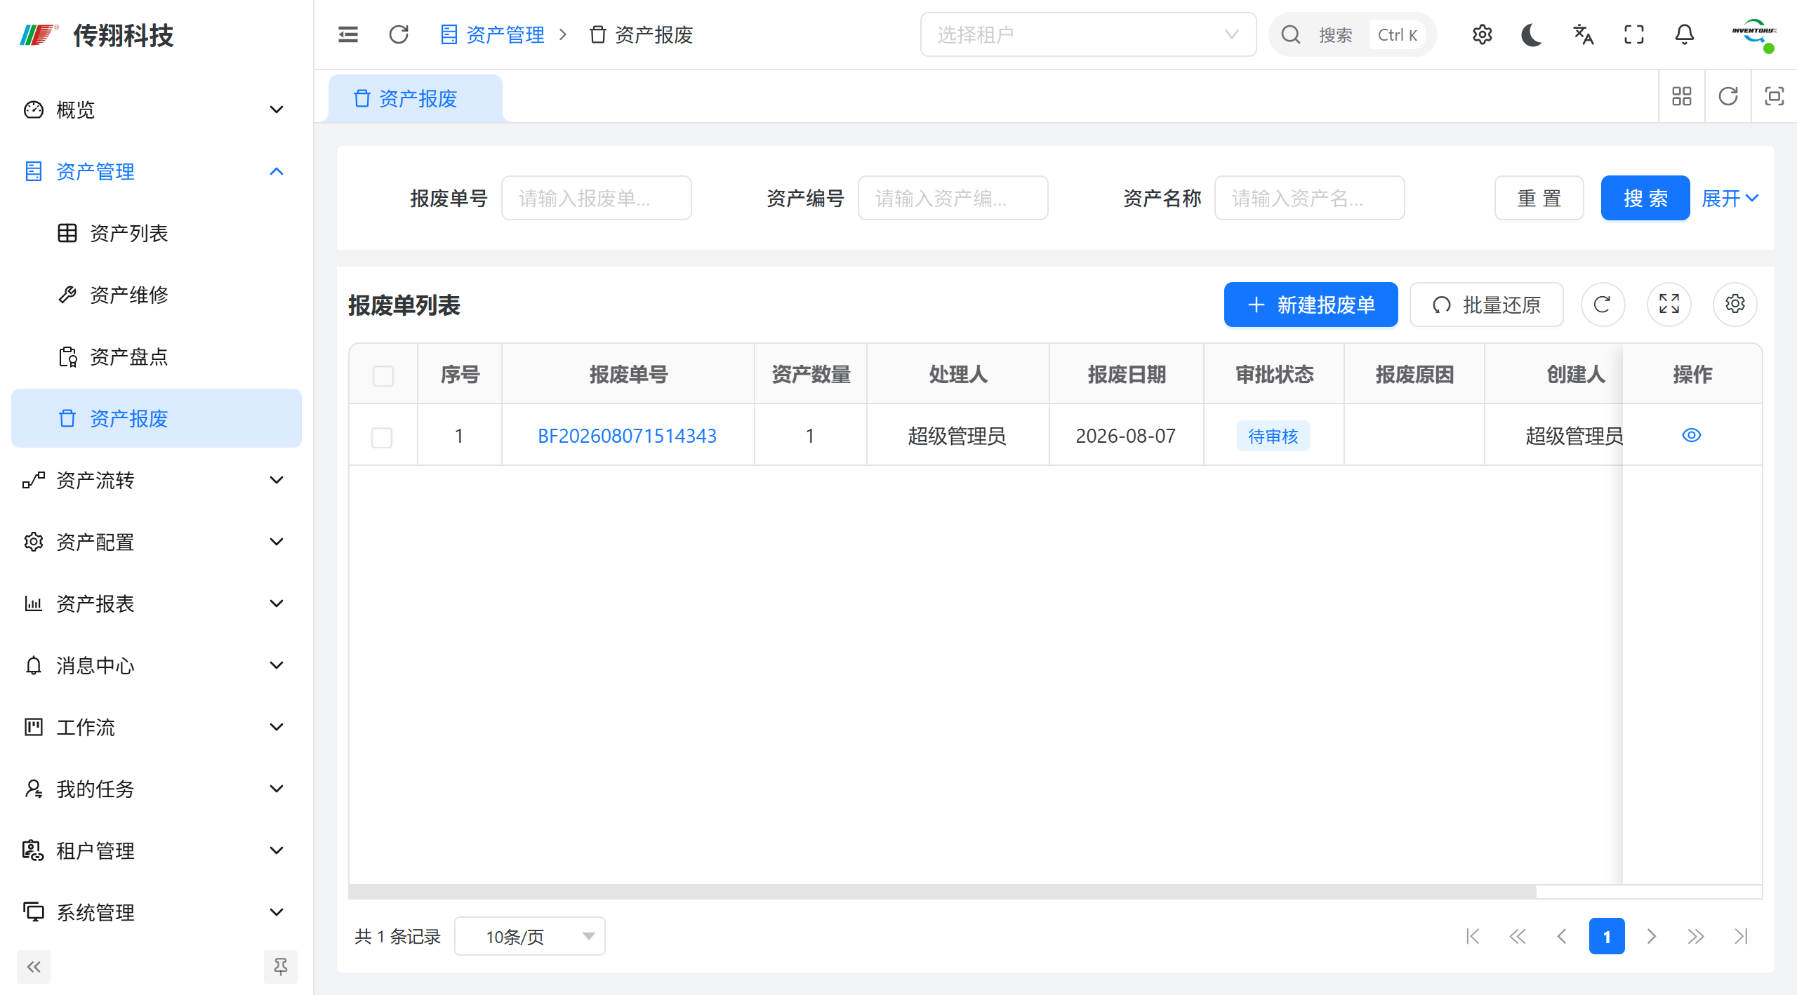This screenshot has height=995, width=1797.
Task: Focus the 报废单号 input field
Action: coord(597,198)
